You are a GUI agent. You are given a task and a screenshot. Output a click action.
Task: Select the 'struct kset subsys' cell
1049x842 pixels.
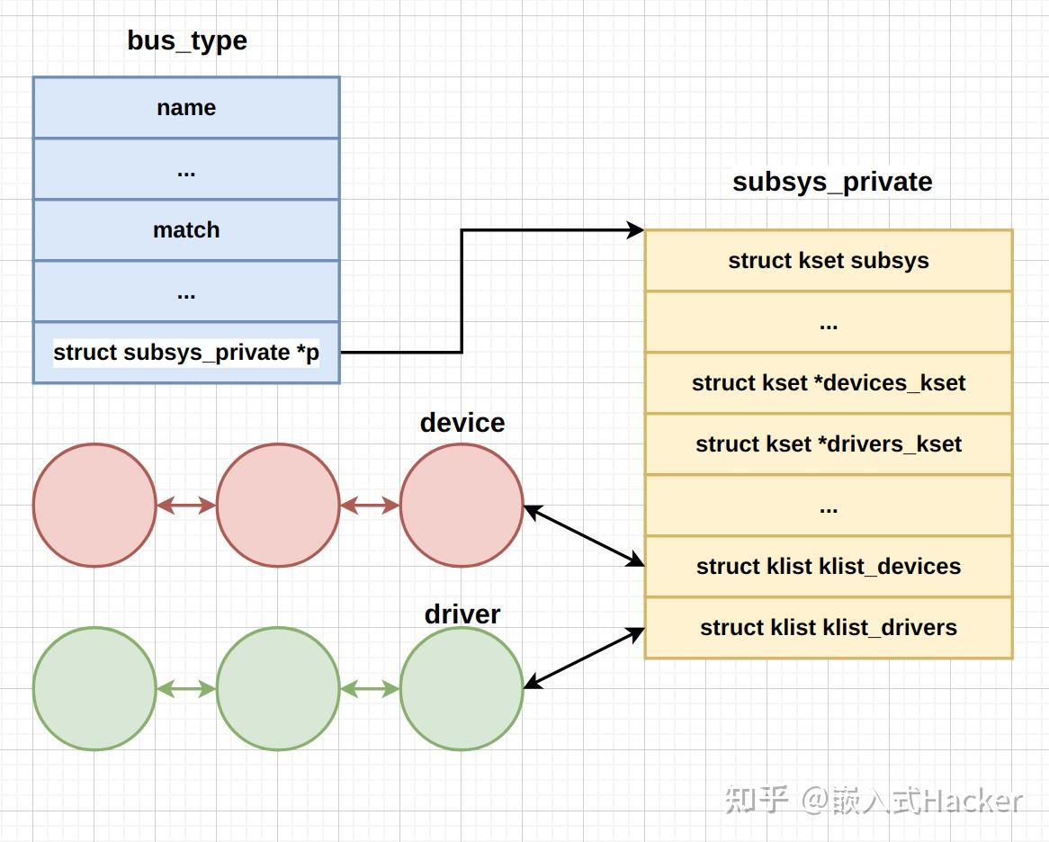[x=829, y=261]
